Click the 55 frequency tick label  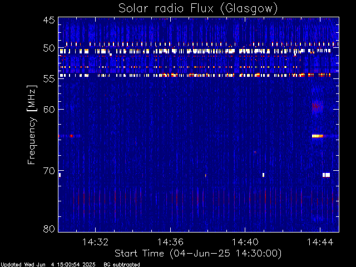point(49,79)
